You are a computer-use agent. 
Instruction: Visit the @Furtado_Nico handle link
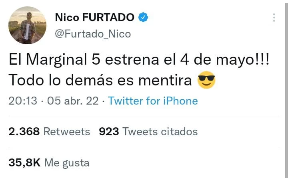pos(92,34)
